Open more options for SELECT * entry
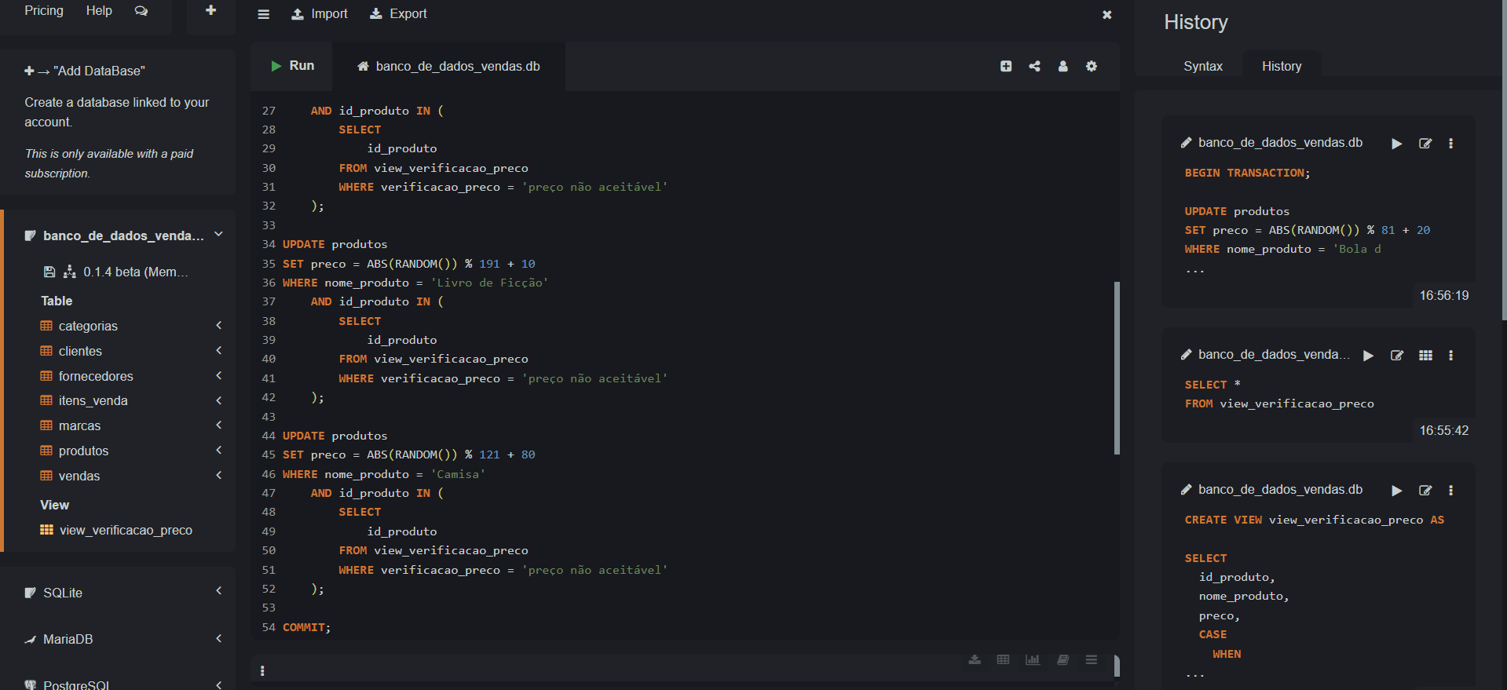 (1450, 356)
